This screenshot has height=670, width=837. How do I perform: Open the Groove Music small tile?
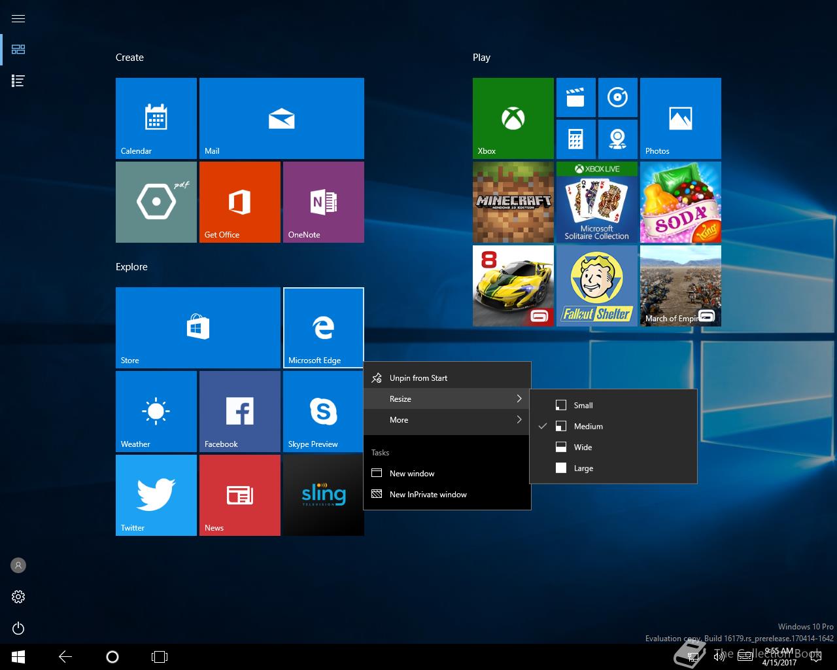(x=617, y=97)
